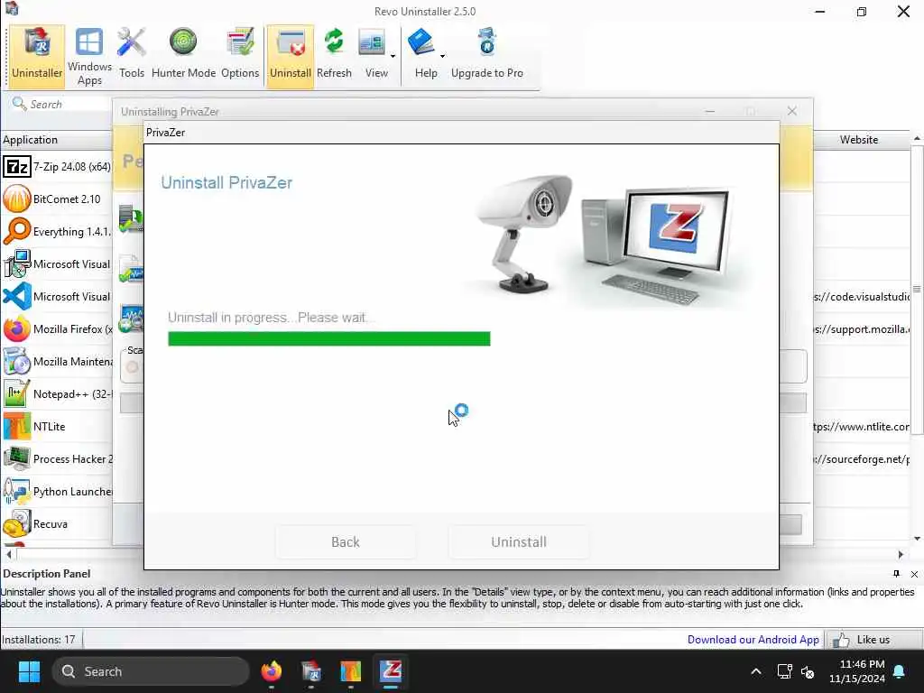The height and width of the screenshot is (693, 924).
Task: Open the taskbar clock showing 11:46 PM
Action: pos(857,671)
